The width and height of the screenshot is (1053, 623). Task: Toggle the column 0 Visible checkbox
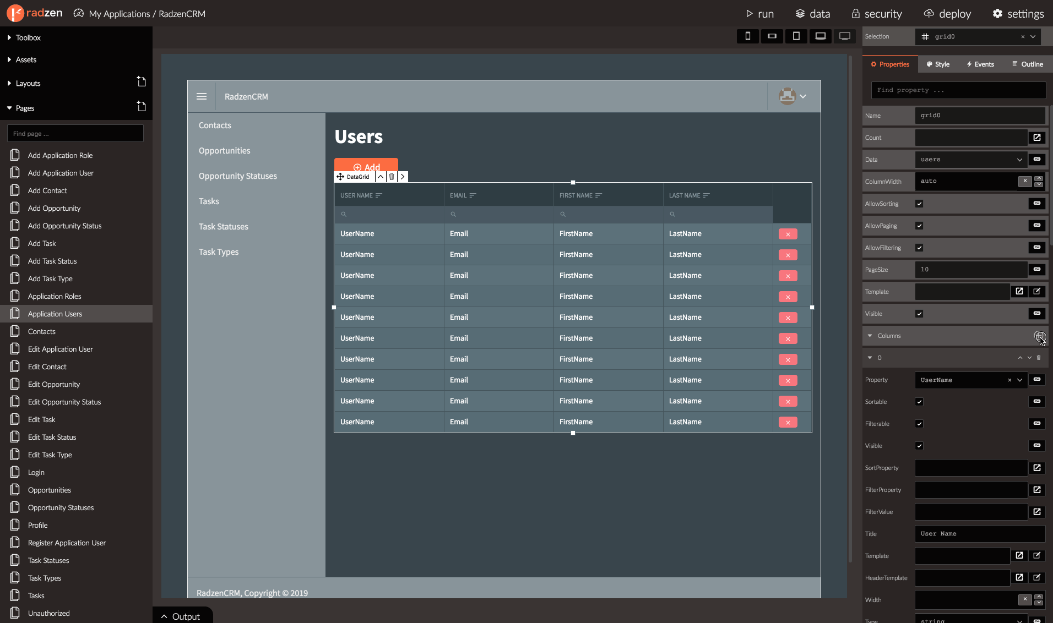[919, 446]
